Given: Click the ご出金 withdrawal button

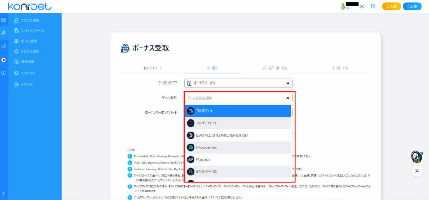Looking at the screenshot, I should click(x=412, y=6).
